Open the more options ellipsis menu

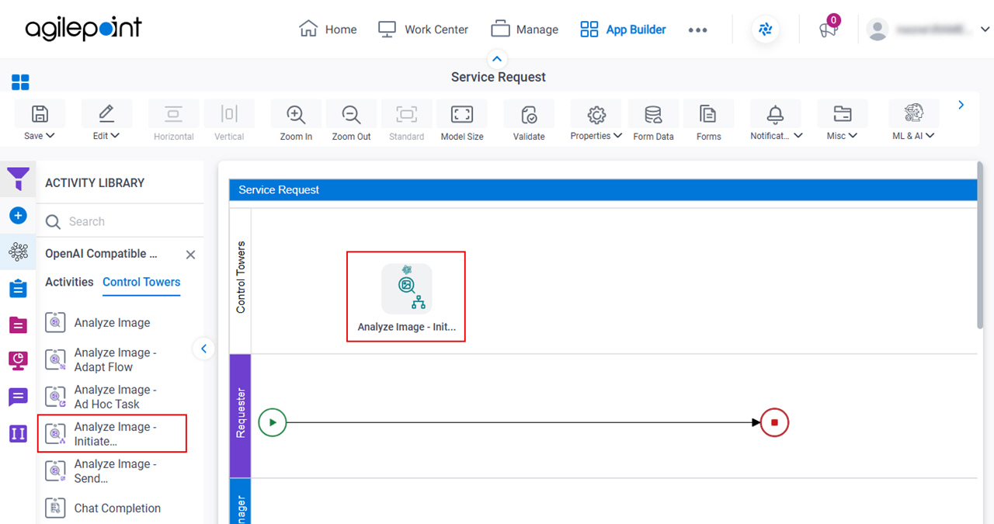click(x=697, y=30)
